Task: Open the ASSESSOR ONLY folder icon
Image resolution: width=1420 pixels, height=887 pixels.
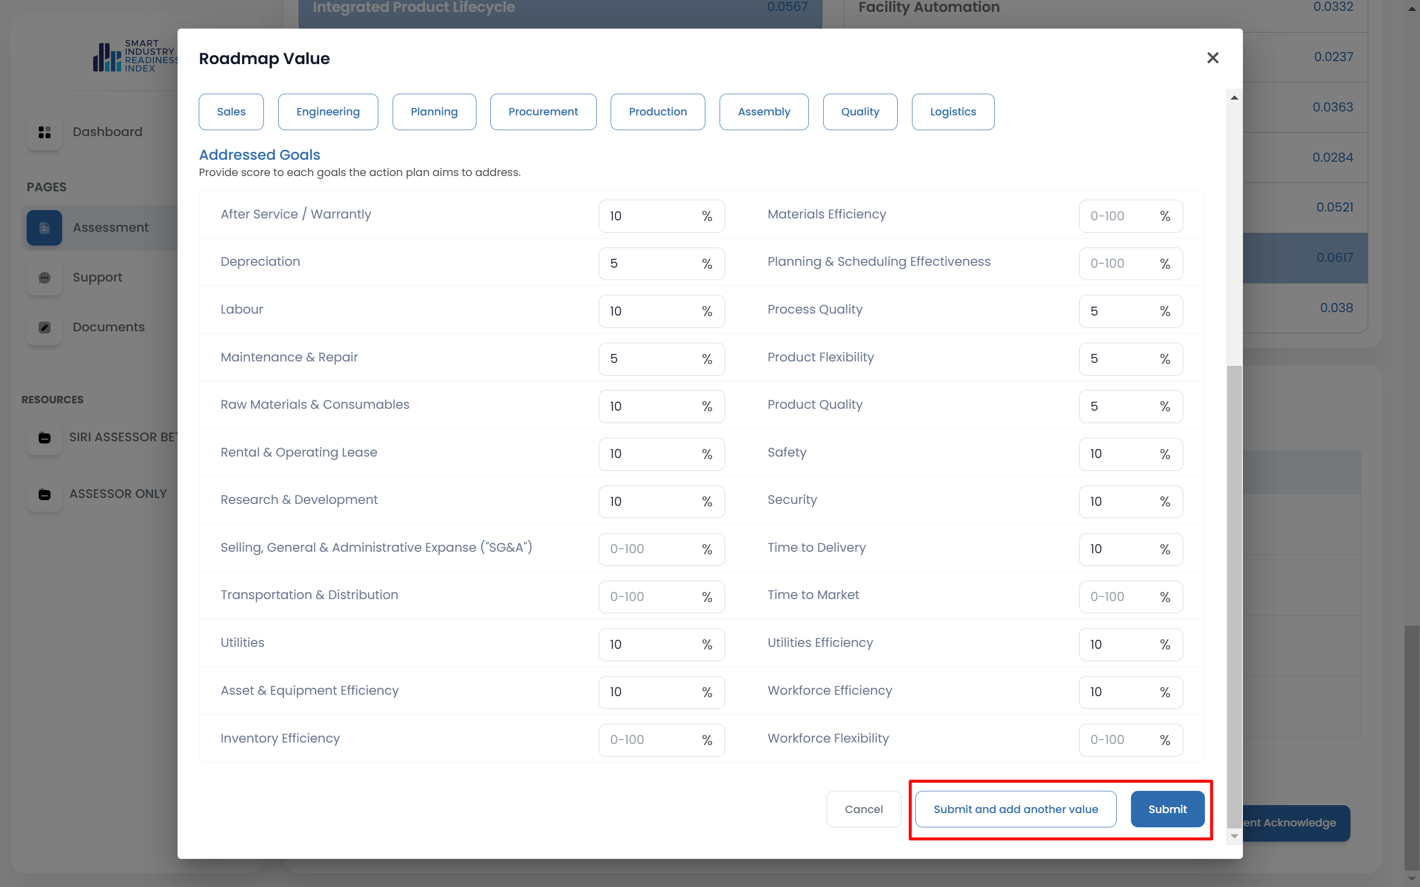Action: tap(44, 494)
